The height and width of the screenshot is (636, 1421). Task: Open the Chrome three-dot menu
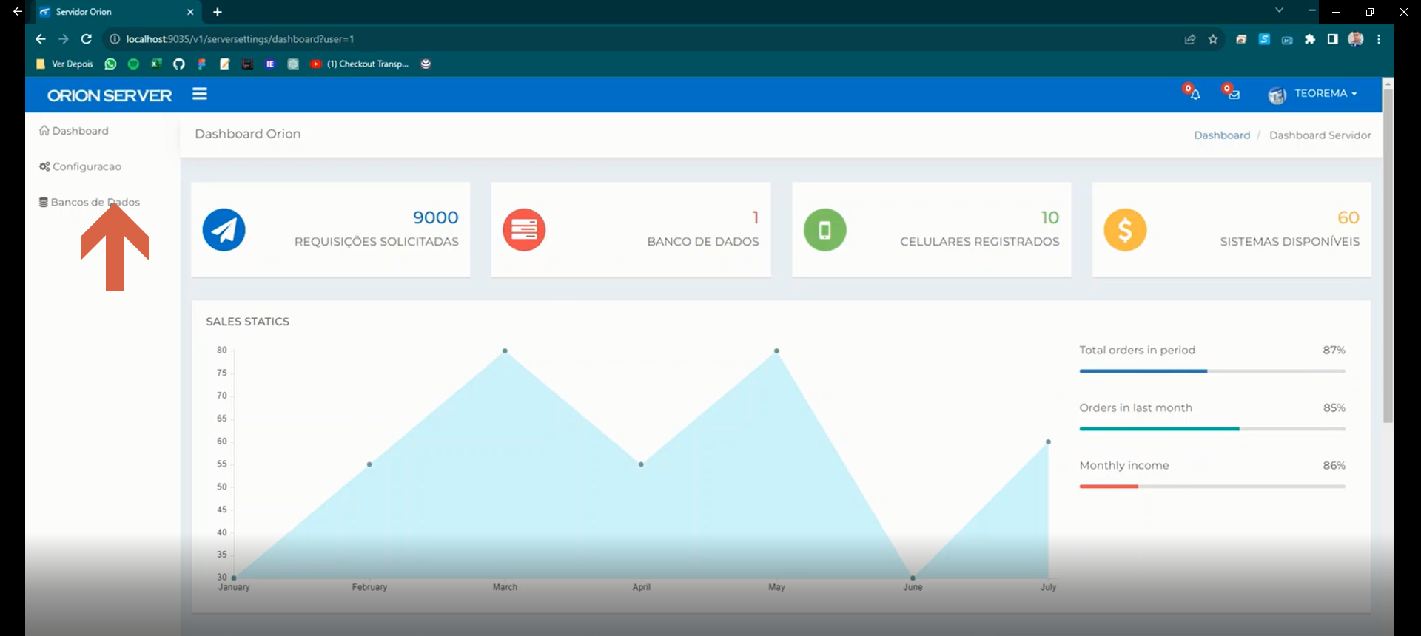coord(1379,39)
